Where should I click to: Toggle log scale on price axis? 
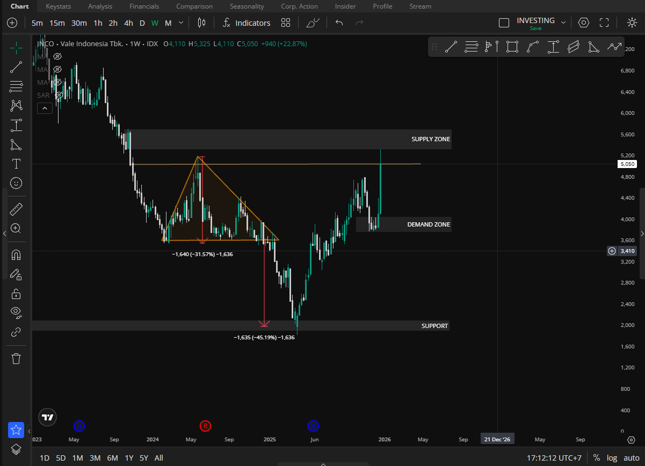(612, 458)
